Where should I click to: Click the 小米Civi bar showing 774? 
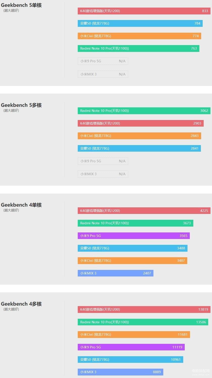click(139, 36)
